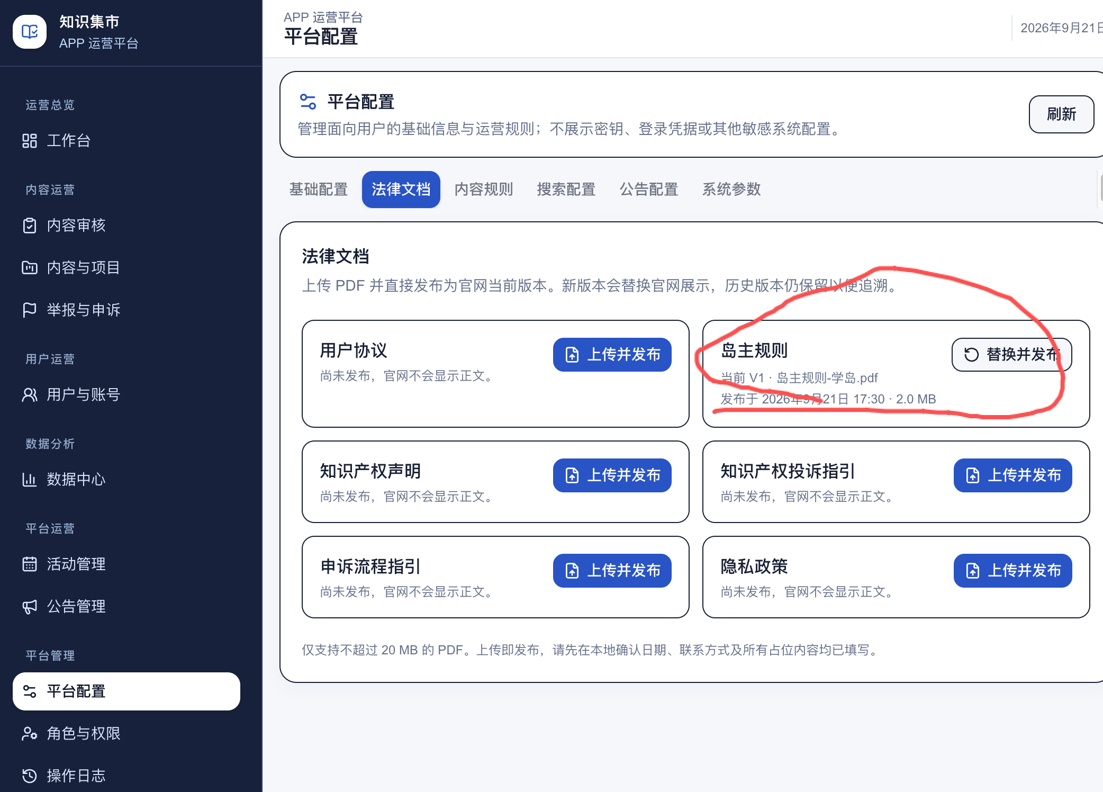Upload and publish 隐私政策
Image resolution: width=1103 pixels, height=792 pixels.
pyautogui.click(x=1013, y=571)
